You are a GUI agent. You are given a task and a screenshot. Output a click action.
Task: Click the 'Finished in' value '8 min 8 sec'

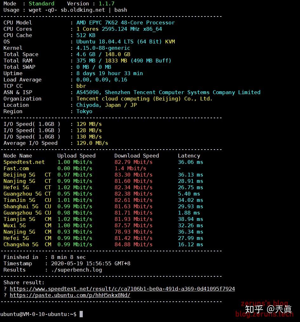68,257
